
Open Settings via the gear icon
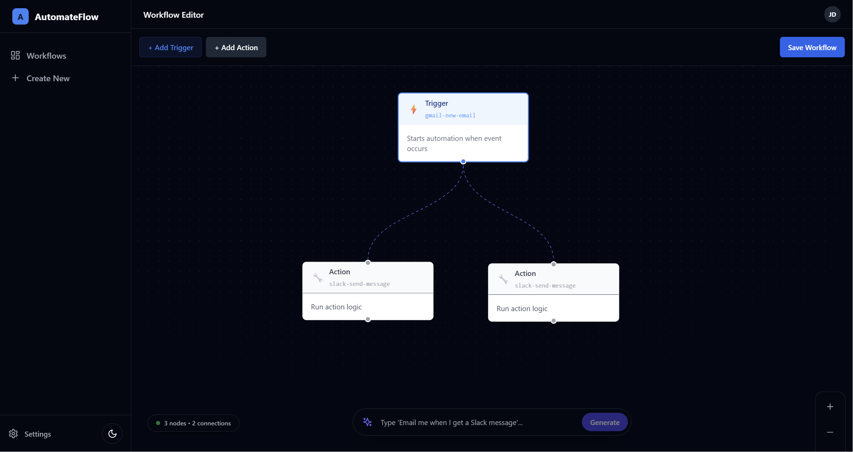click(13, 434)
